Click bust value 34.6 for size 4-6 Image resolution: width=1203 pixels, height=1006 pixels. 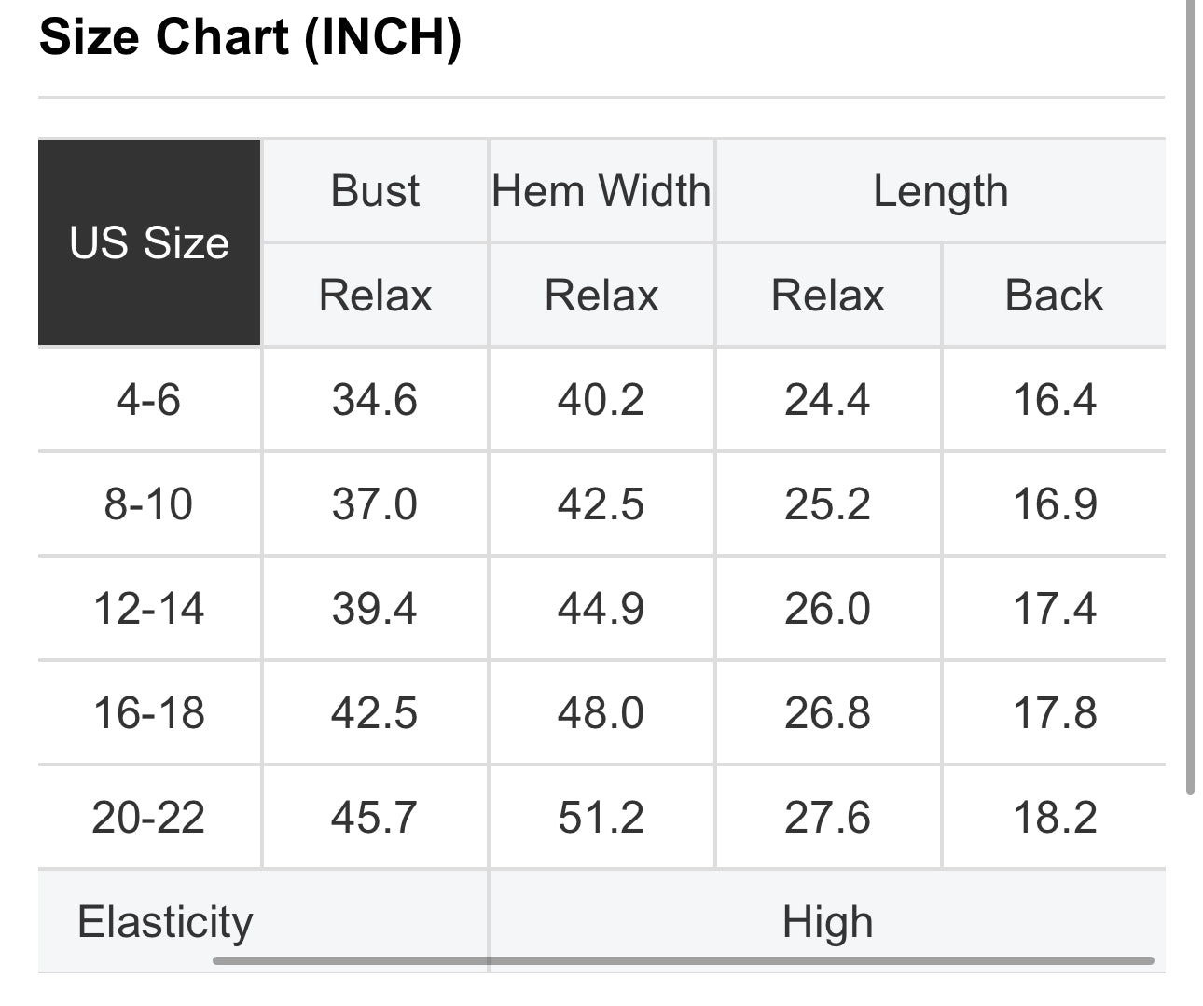point(375,400)
